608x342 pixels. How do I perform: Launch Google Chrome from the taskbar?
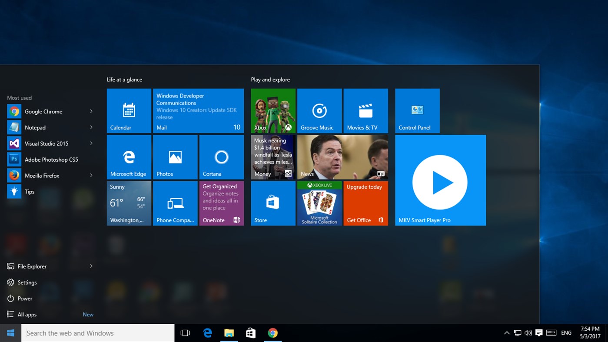pyautogui.click(x=272, y=332)
